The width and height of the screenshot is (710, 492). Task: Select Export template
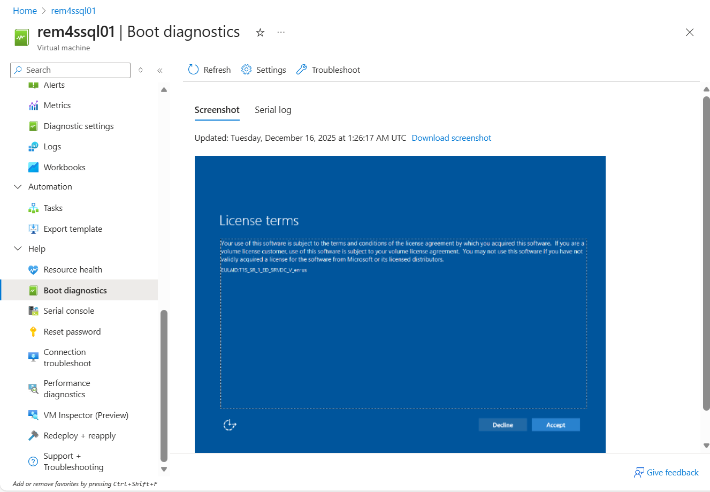pos(73,229)
